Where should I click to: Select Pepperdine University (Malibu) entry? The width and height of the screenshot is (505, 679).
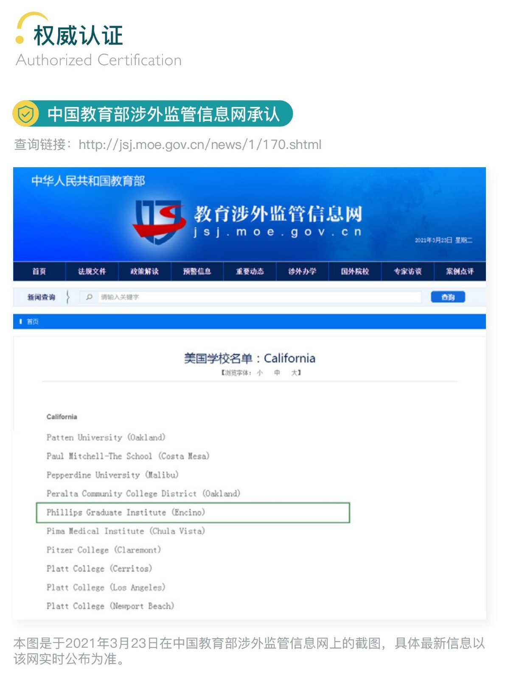112,474
